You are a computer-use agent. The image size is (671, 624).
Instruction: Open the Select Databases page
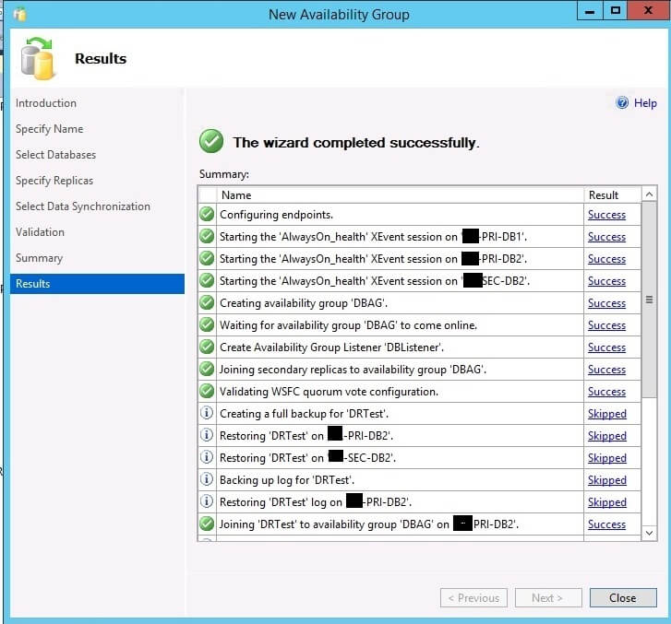point(55,155)
